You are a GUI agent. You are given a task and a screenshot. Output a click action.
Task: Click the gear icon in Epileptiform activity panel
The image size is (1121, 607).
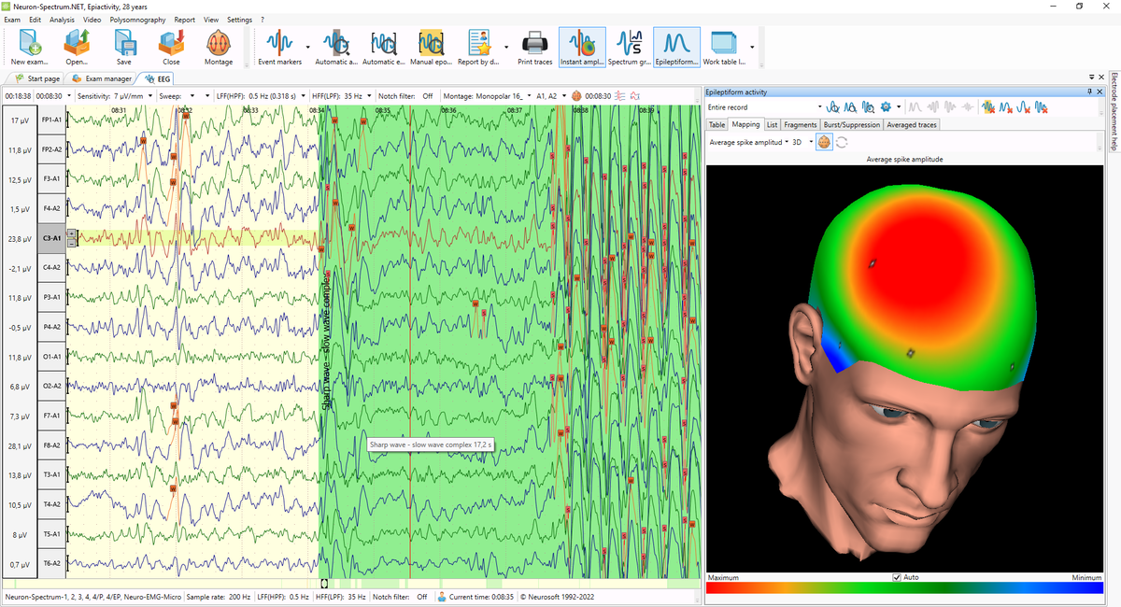point(887,107)
